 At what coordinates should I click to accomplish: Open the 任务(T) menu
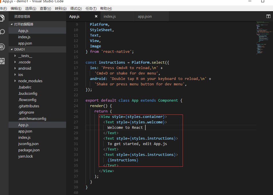[91, 9]
